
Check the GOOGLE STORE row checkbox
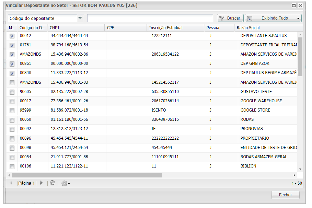point(12,111)
